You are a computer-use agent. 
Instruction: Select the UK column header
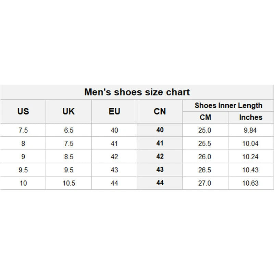pos(68,111)
